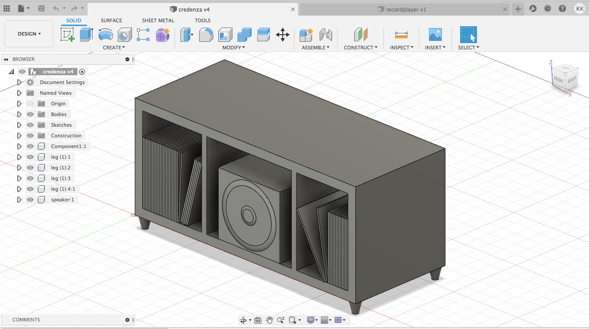Switch to the recordplayer v1 document tab
This screenshot has height=329, width=589.
(x=405, y=9)
